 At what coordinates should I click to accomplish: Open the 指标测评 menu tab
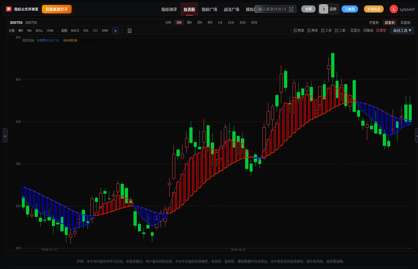tap(169, 9)
